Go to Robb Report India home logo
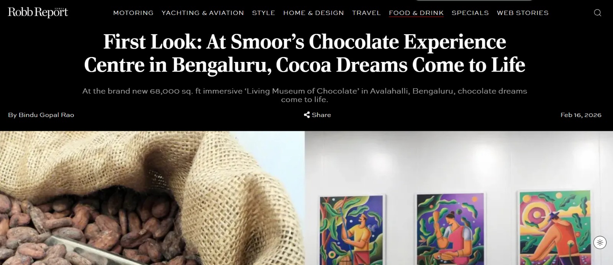The image size is (613, 265). tap(38, 13)
